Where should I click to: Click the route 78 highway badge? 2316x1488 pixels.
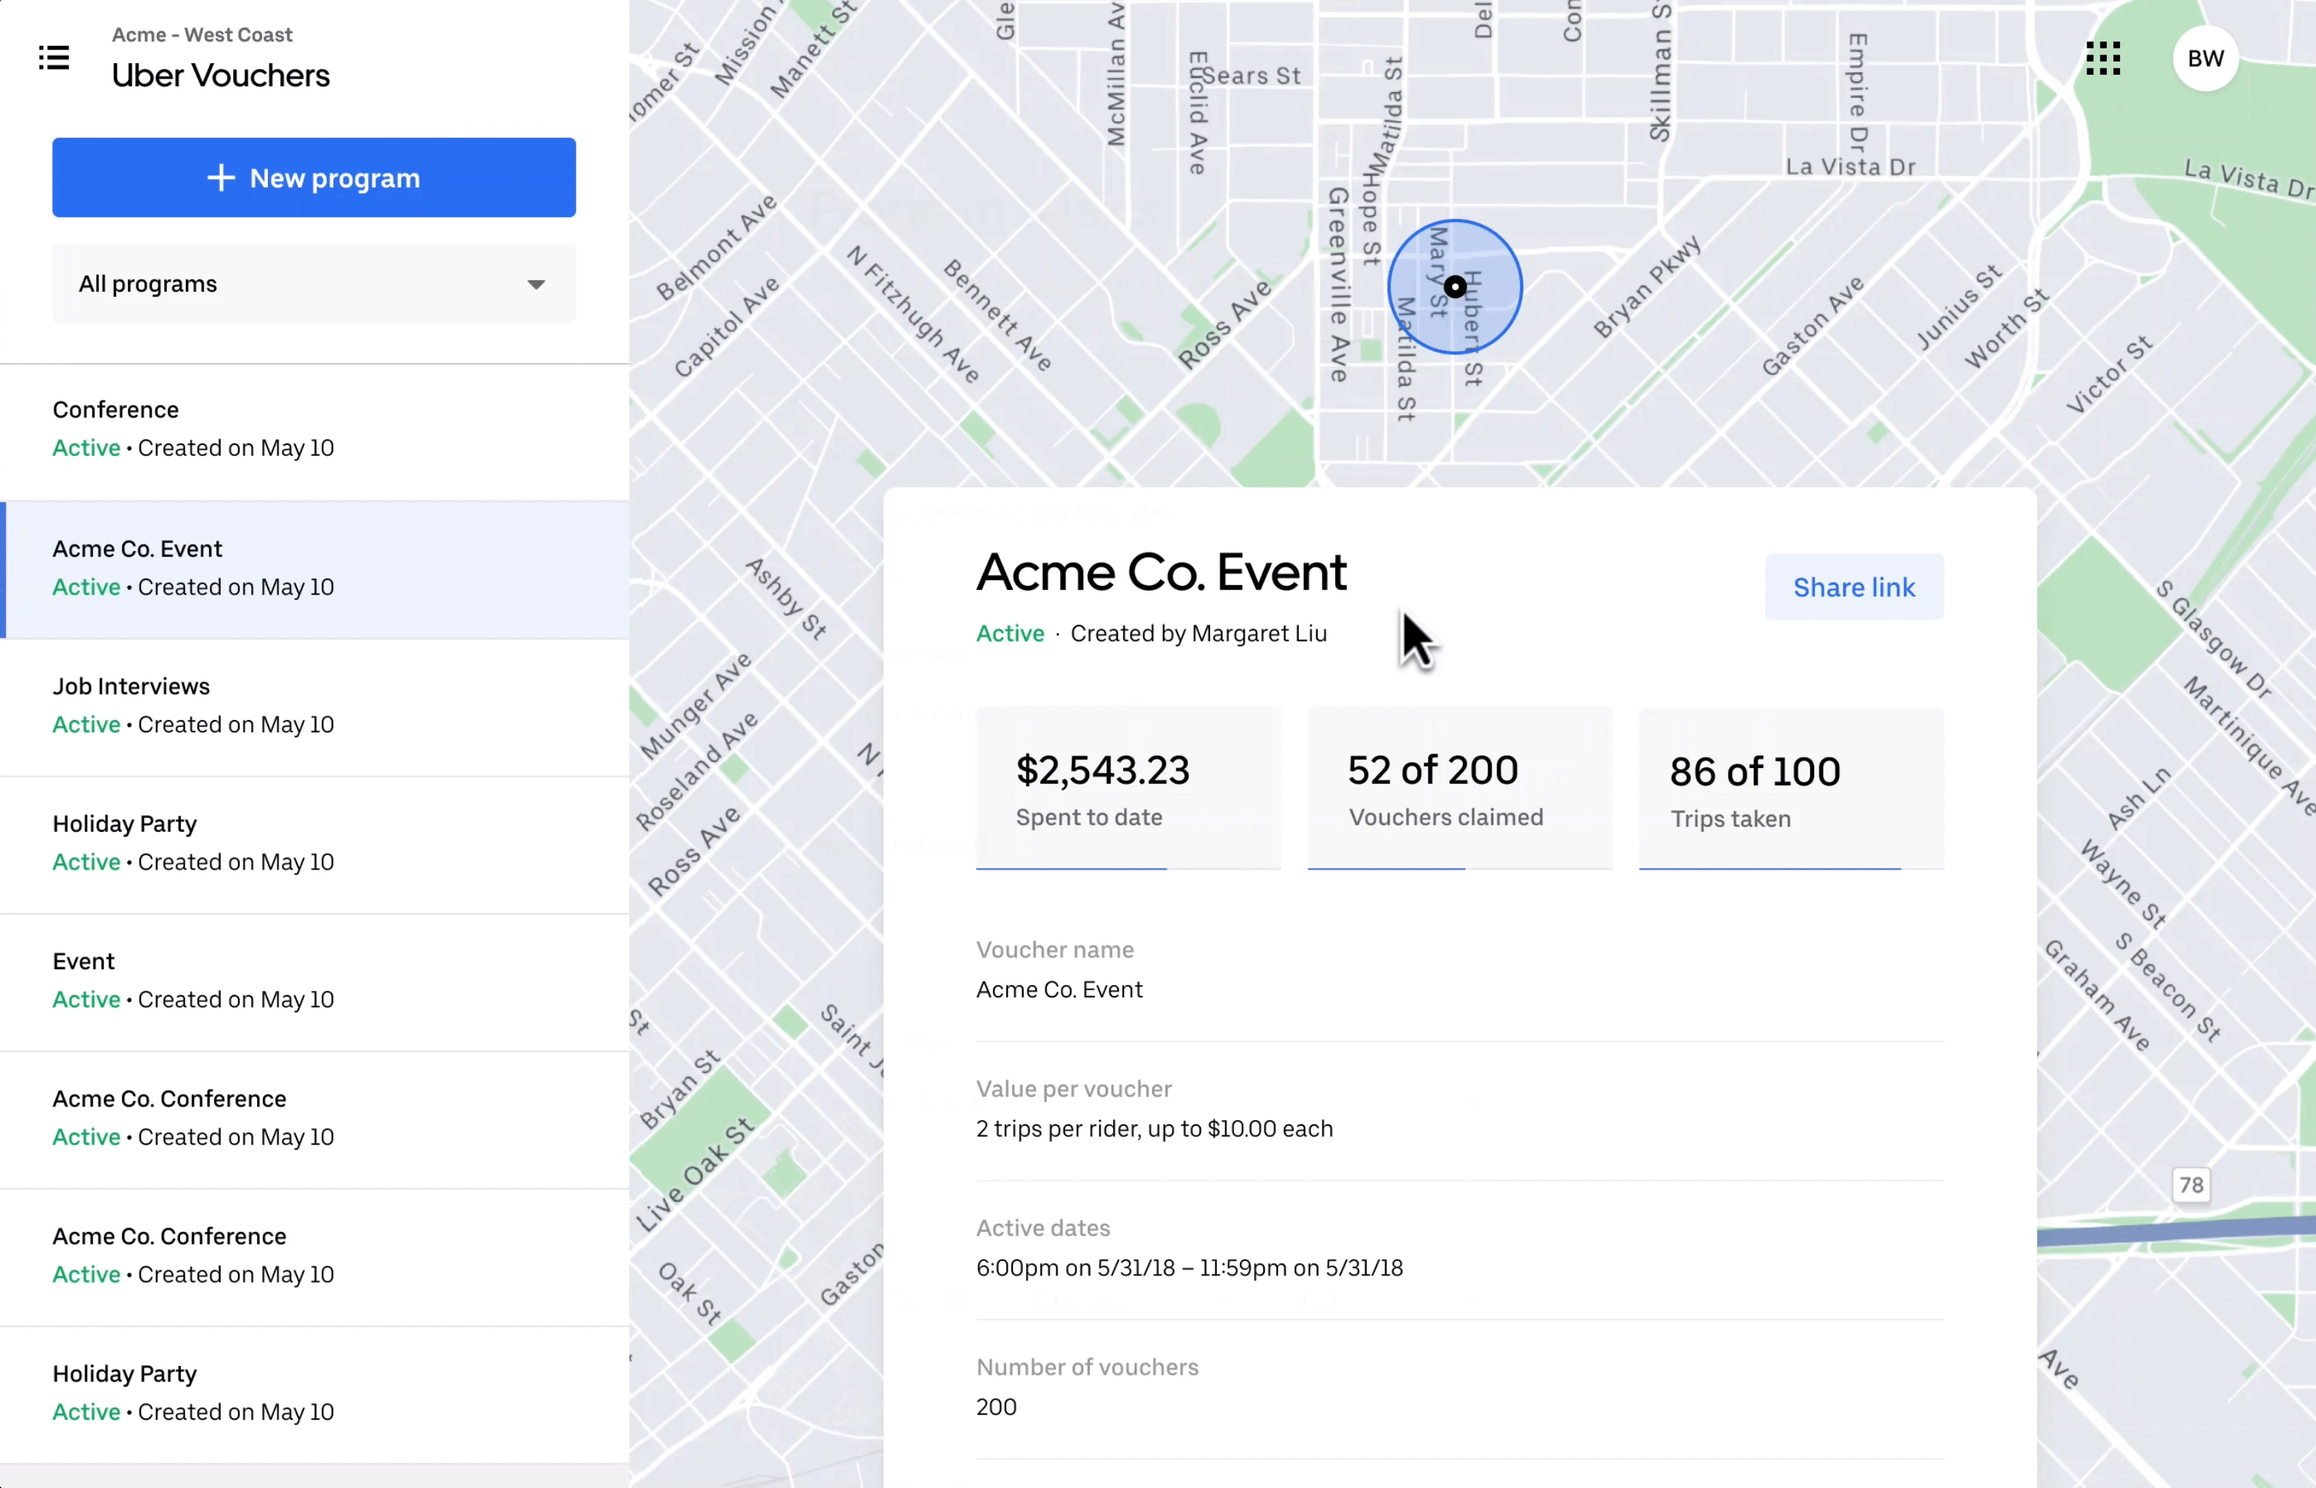(2190, 1185)
